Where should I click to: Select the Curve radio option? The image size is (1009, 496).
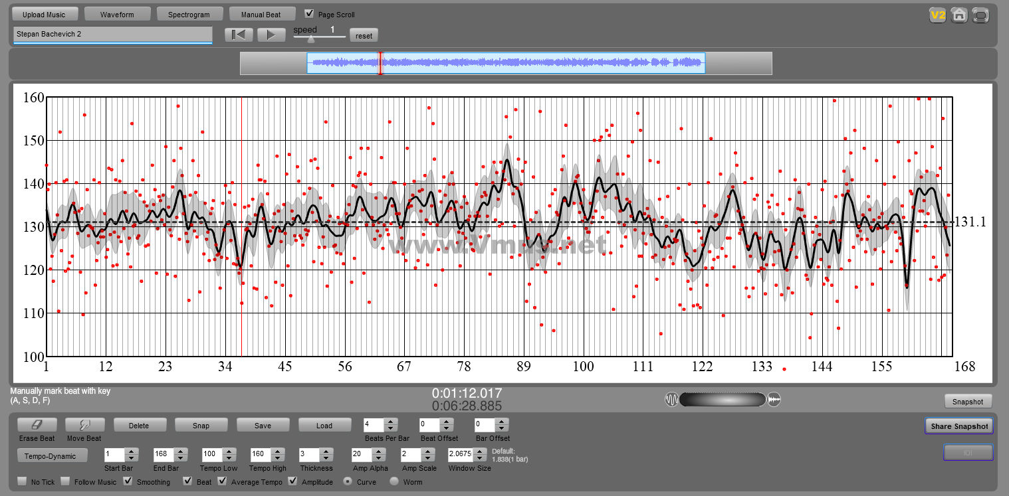point(348,481)
